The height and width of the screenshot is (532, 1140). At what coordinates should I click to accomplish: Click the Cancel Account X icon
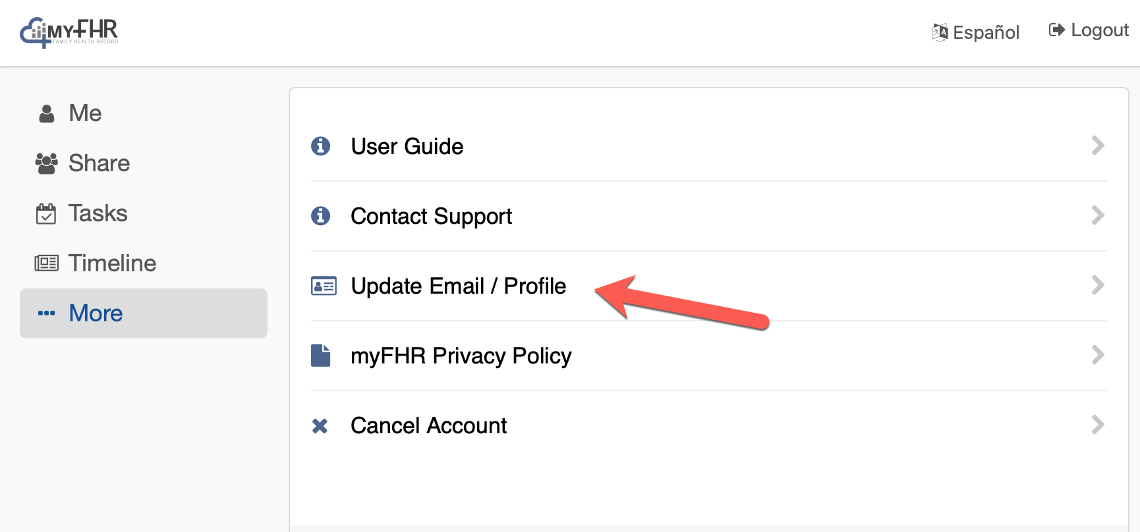(320, 426)
